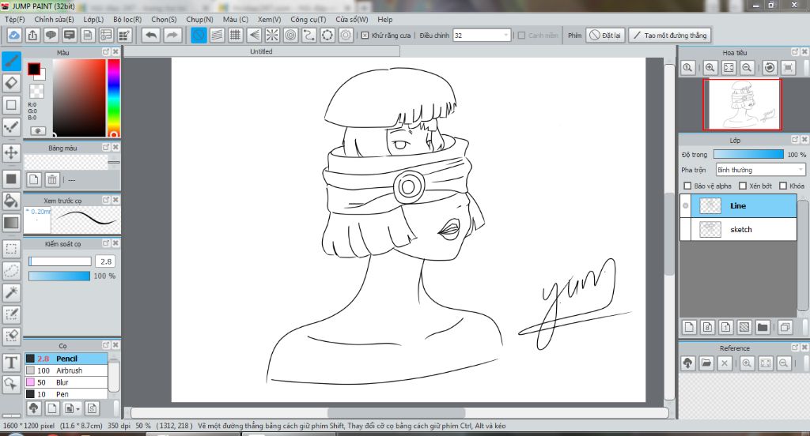Select the Pen brush
810x436 pixels.
[66, 394]
